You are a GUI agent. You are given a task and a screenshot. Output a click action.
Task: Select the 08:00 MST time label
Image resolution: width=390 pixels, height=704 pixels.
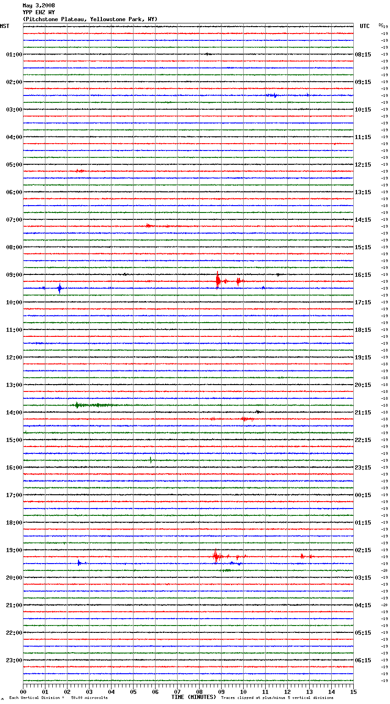coord(14,247)
